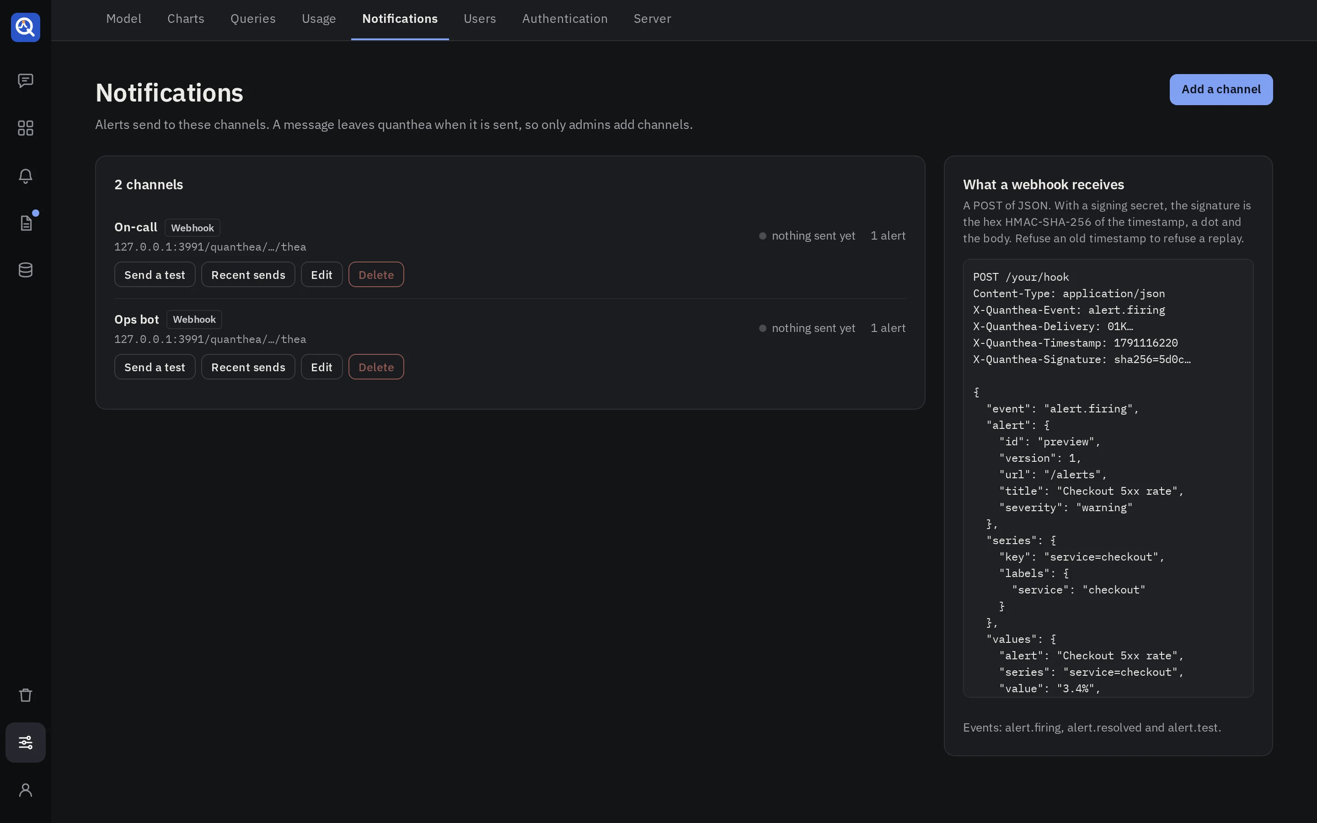Open the user account icon
Screen dimensions: 1317x823
26,790
